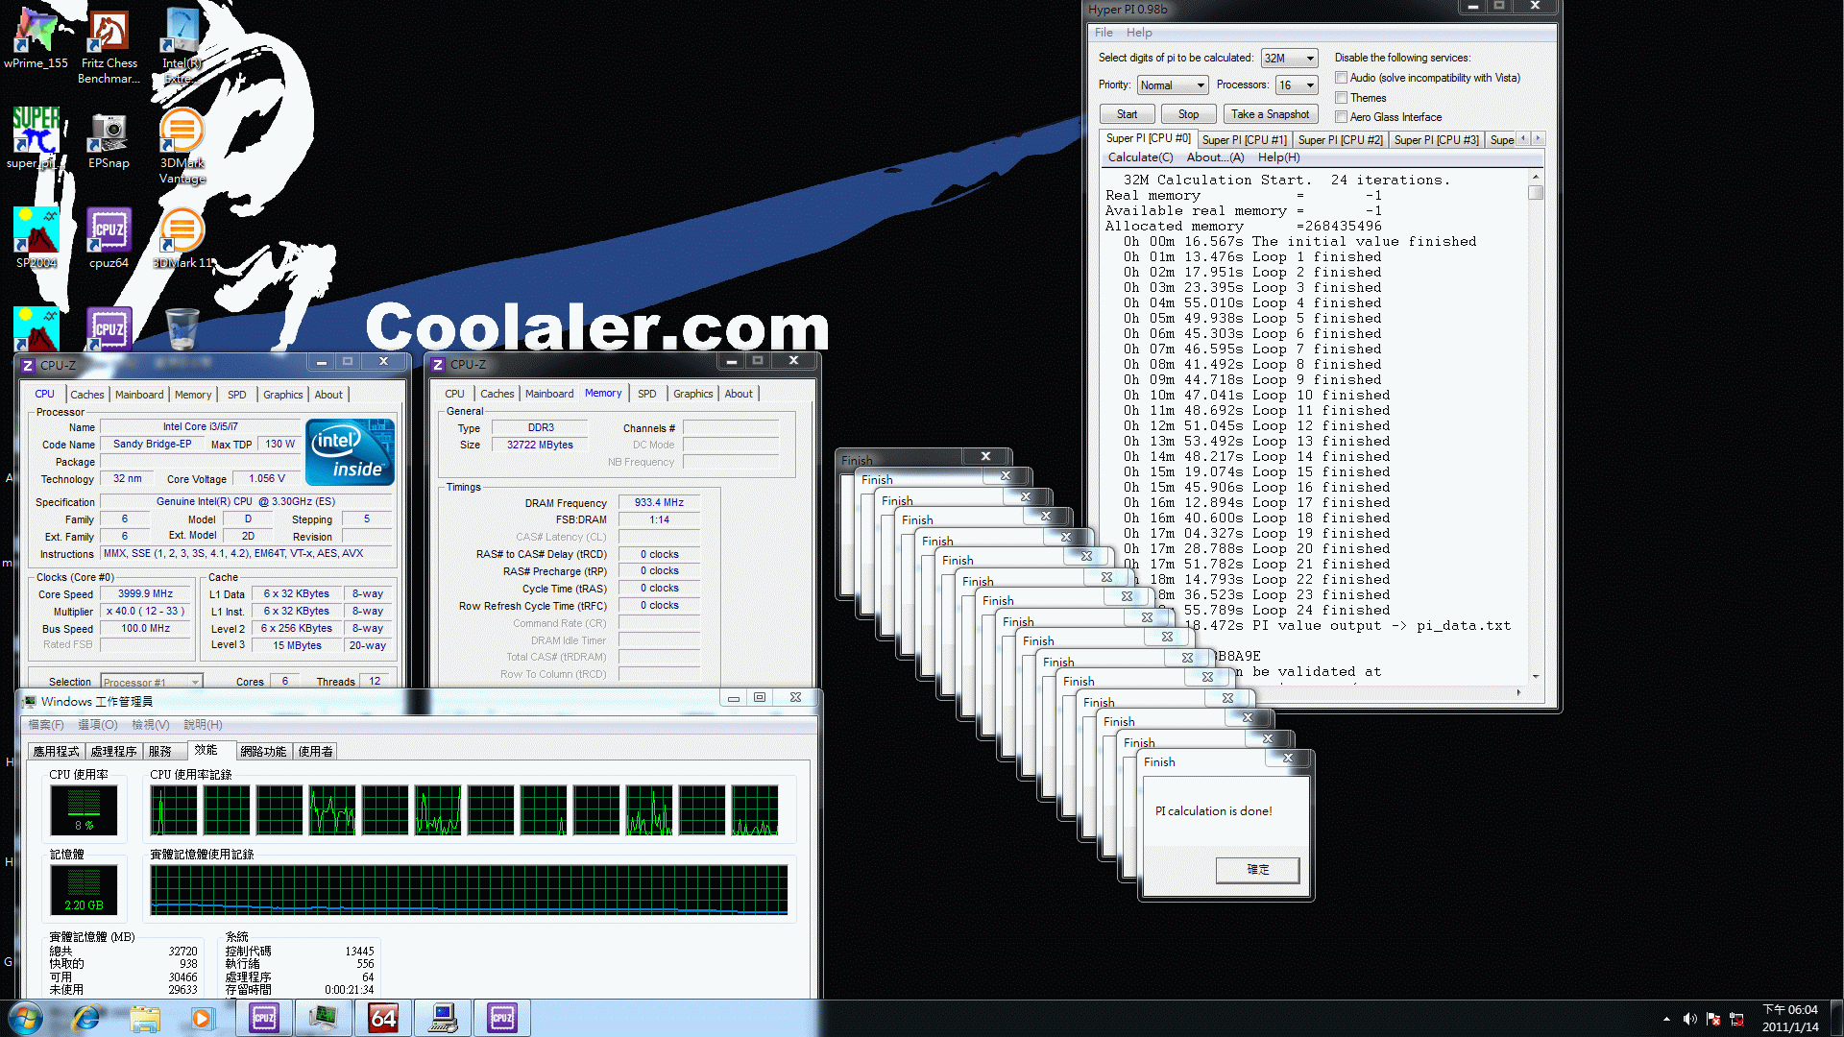The height and width of the screenshot is (1037, 1844).
Task: Open Internet Explorer from the taskbar
Action: pos(86,1018)
